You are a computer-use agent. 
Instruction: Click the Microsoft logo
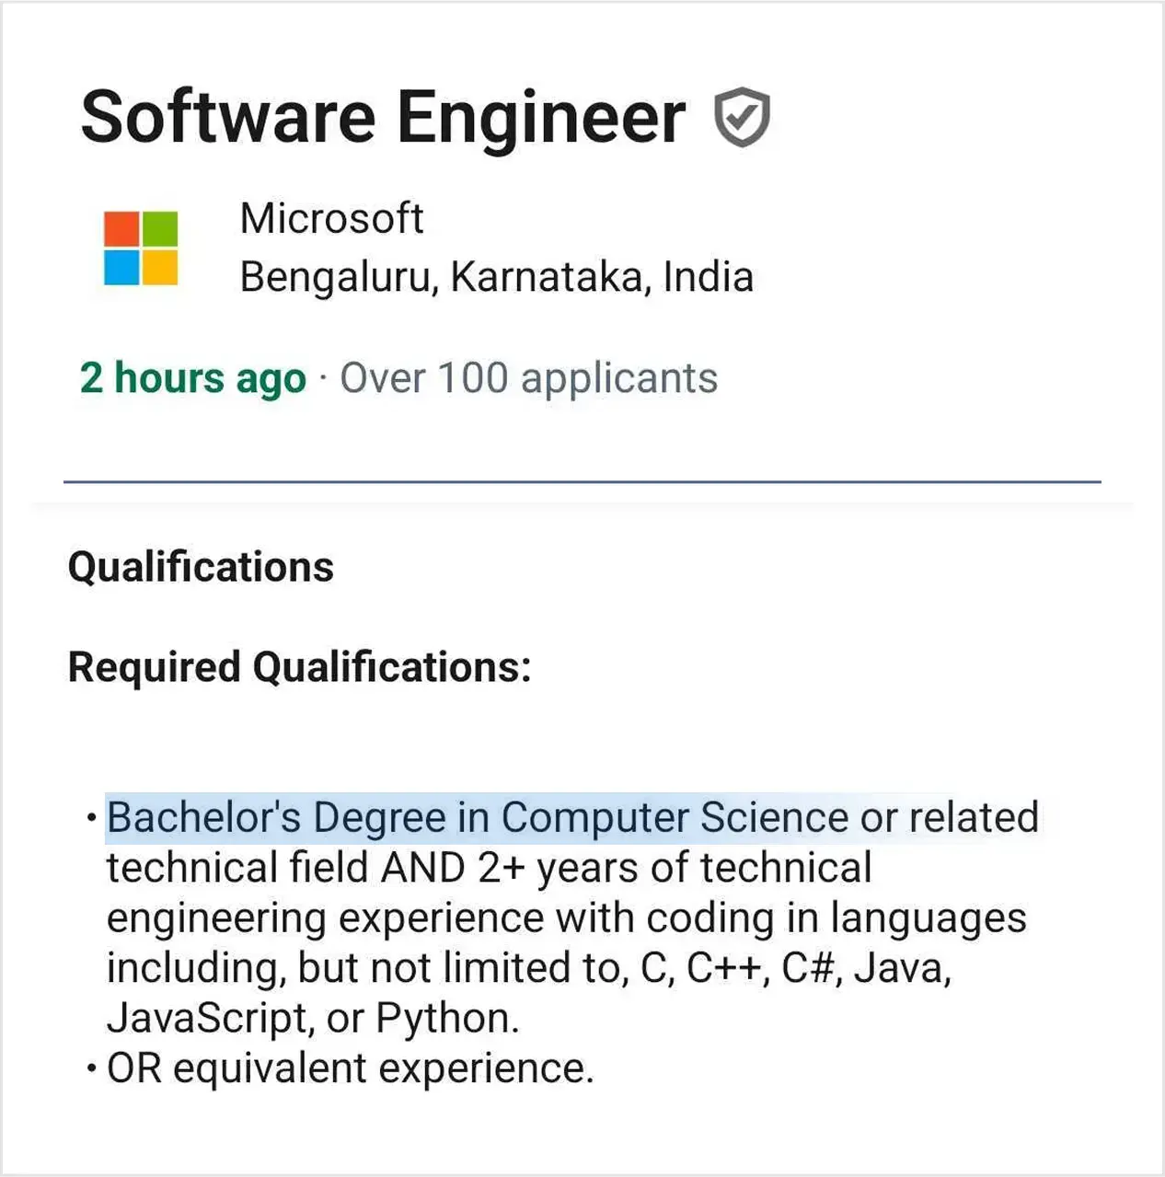click(x=141, y=248)
